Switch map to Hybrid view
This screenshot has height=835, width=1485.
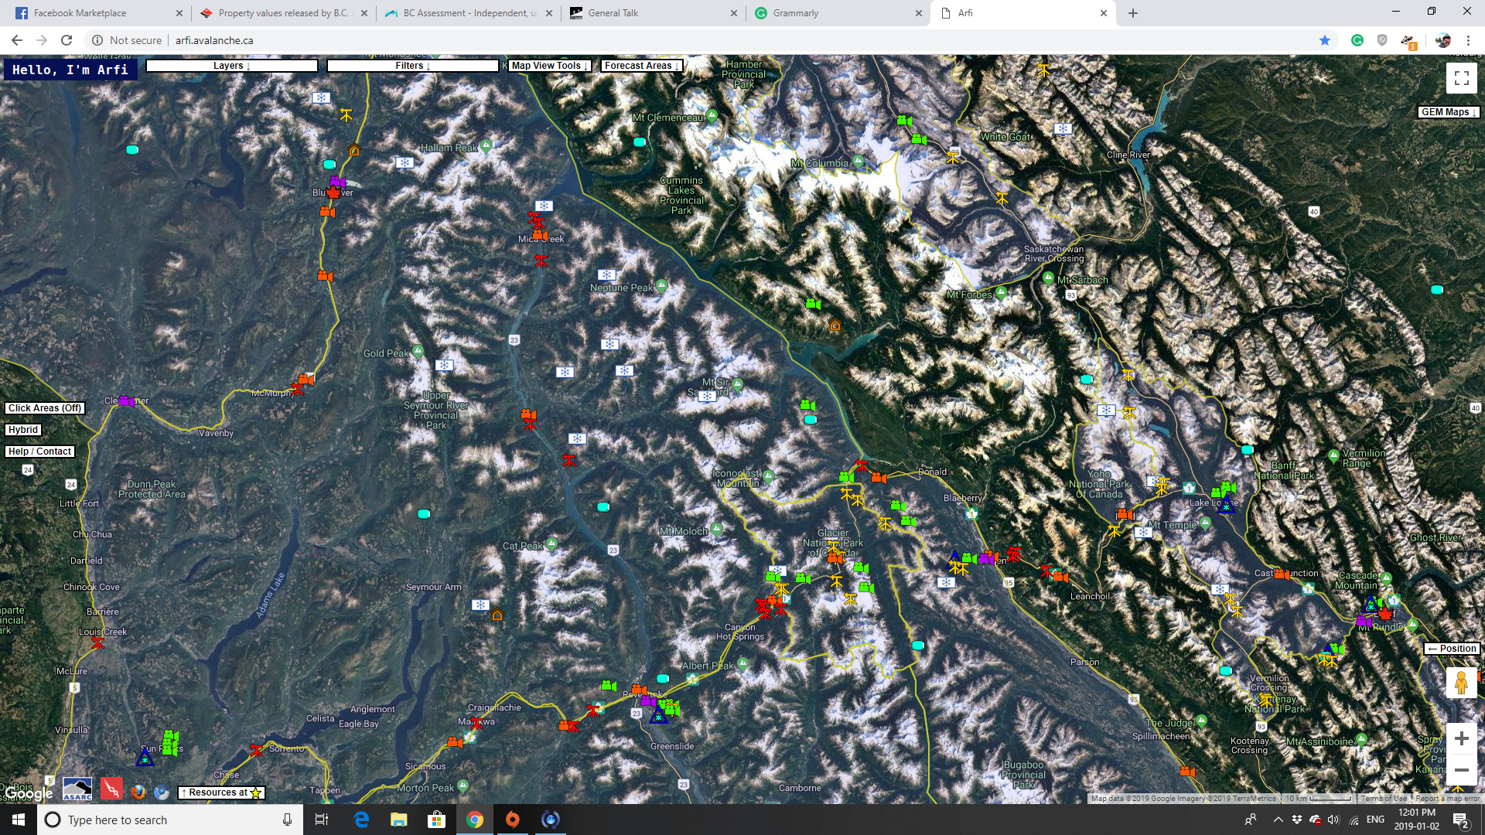click(23, 430)
